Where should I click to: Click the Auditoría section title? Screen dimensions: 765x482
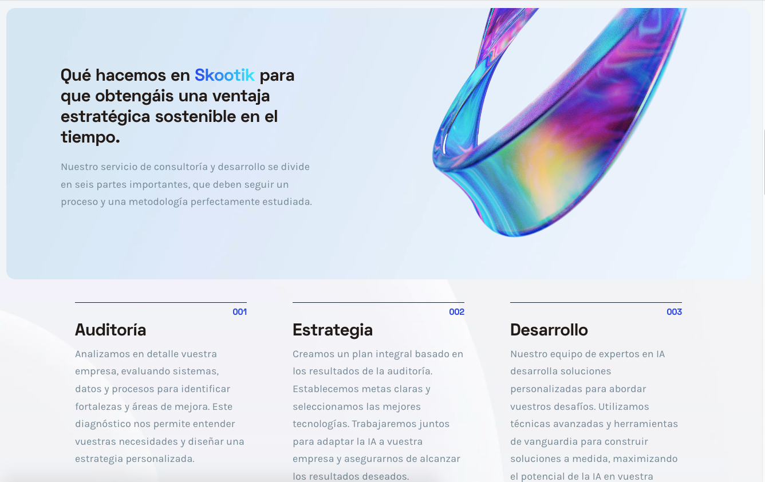tap(111, 330)
